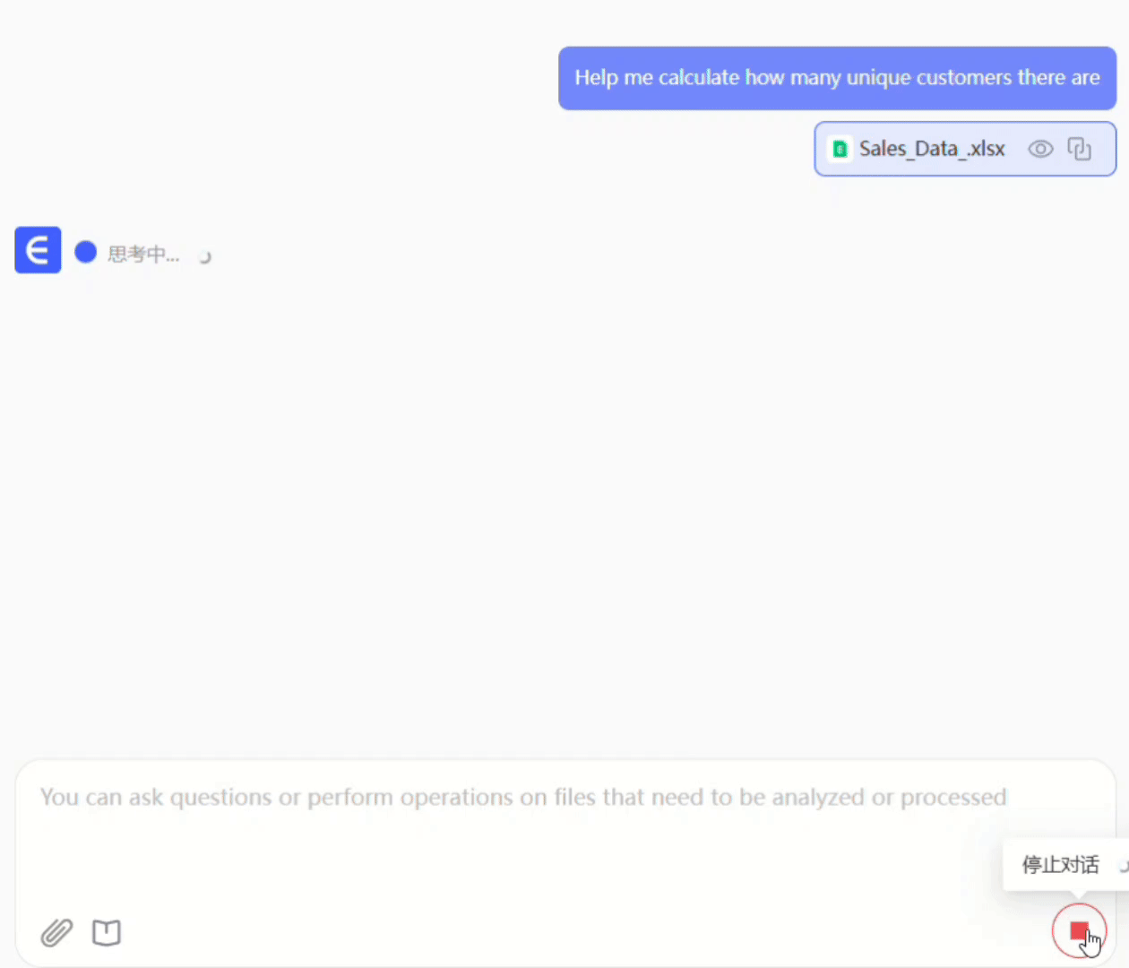Click the word "Help" in the user message
The image size is (1129, 968).
(x=596, y=78)
